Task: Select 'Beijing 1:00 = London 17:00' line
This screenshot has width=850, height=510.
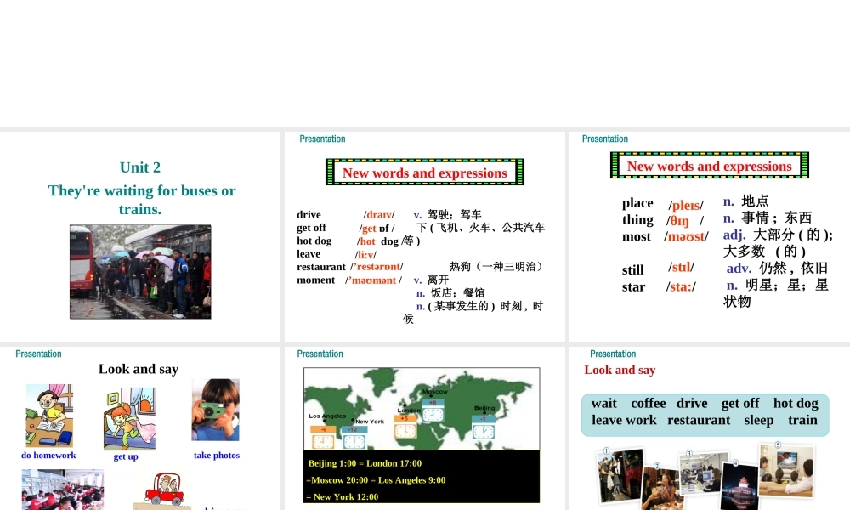Action: point(365,463)
